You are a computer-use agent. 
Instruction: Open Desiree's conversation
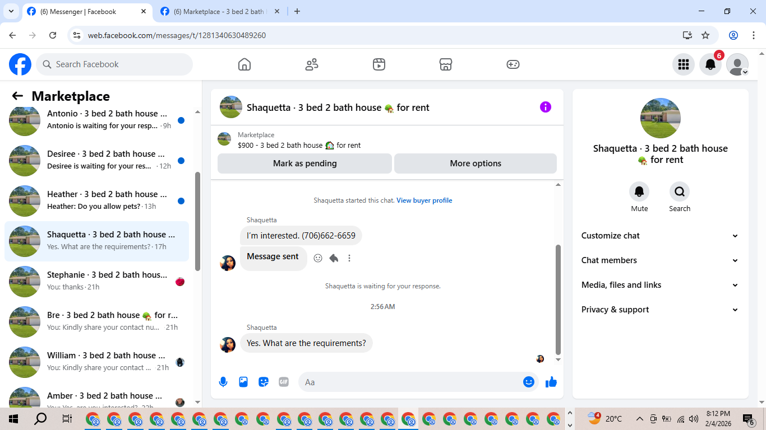click(x=96, y=161)
